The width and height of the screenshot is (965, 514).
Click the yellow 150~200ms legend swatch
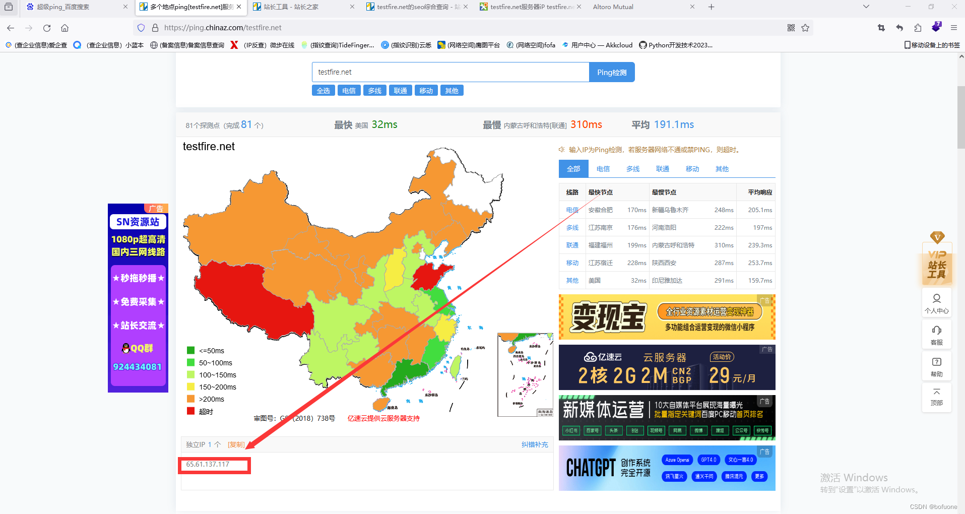tap(190, 387)
